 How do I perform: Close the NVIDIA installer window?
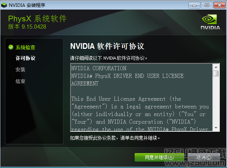point(219,5)
